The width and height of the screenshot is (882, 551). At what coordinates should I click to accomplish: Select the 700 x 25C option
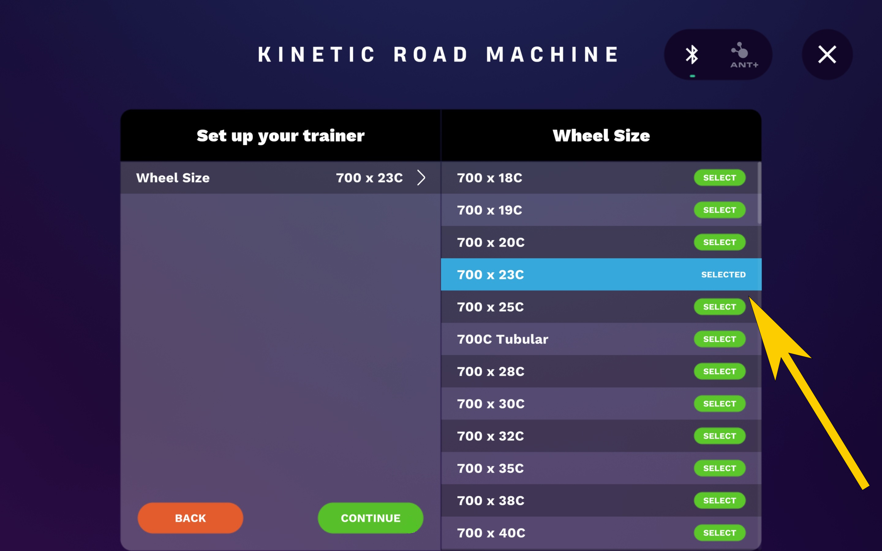[x=719, y=307]
